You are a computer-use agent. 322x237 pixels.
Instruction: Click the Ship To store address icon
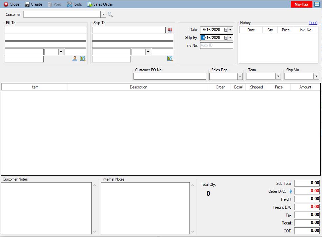pos(170,30)
